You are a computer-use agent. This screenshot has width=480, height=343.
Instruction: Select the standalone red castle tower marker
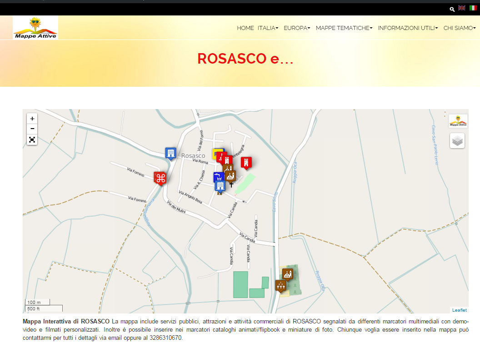pyautogui.click(x=246, y=163)
